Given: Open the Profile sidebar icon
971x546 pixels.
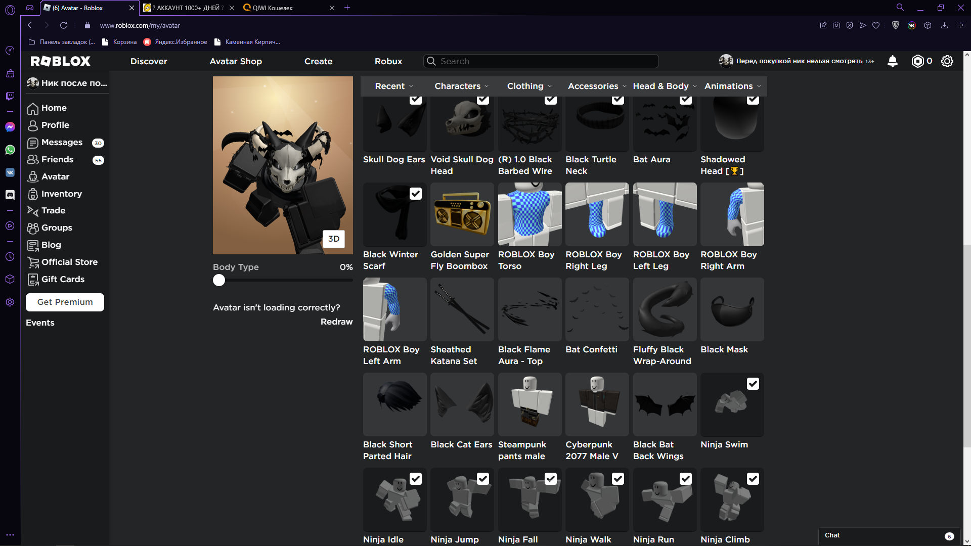Looking at the screenshot, I should point(33,125).
